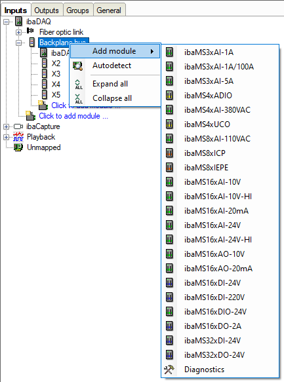Expand the ibaCapture tree node
Viewport: 284px width, 382px height.
[7, 126]
